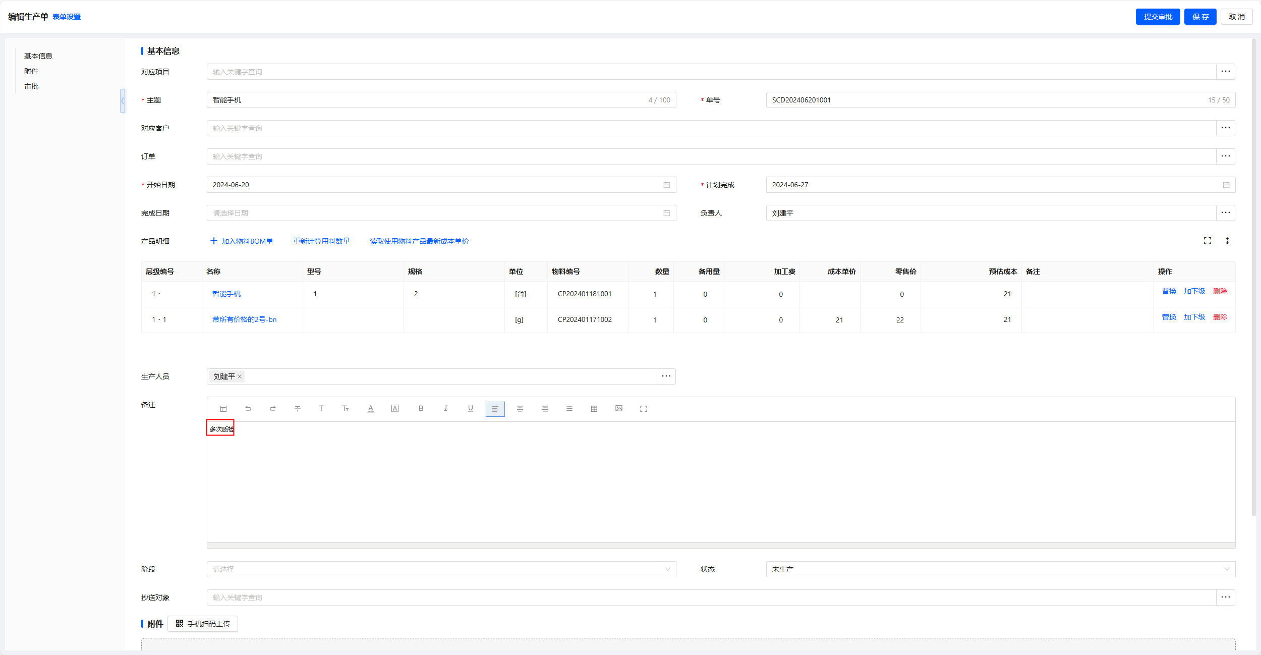Redo edit in remarks editor

[273, 409]
